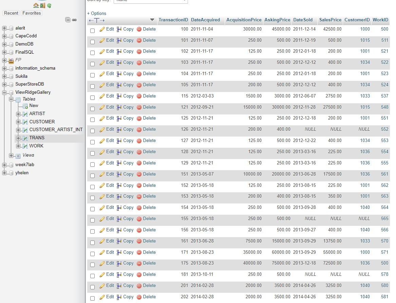Sort rows by the TransactionID column header
Viewport: 396px width, 303px height.
[173, 20]
